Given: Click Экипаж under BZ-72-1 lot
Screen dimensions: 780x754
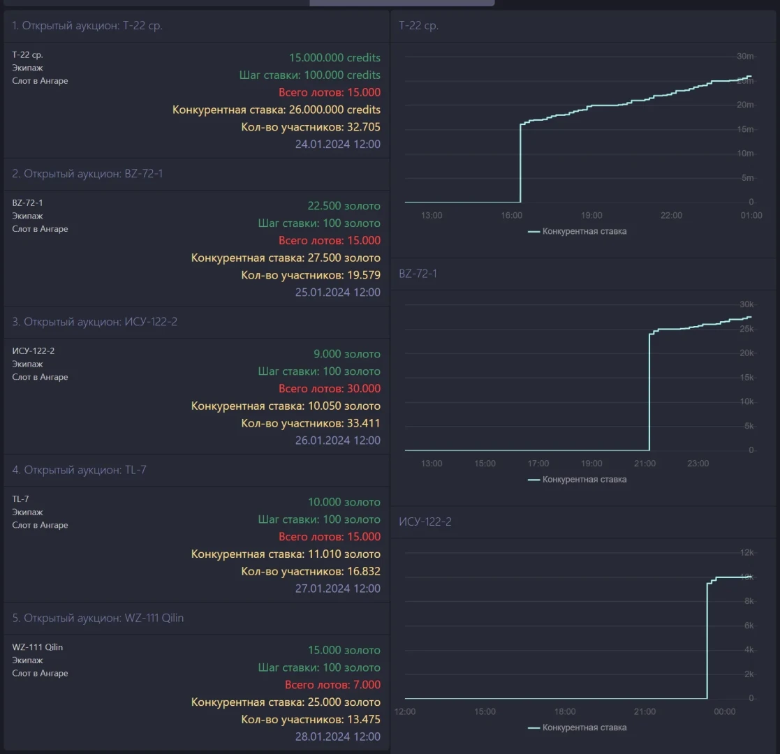Looking at the screenshot, I should click(x=27, y=216).
